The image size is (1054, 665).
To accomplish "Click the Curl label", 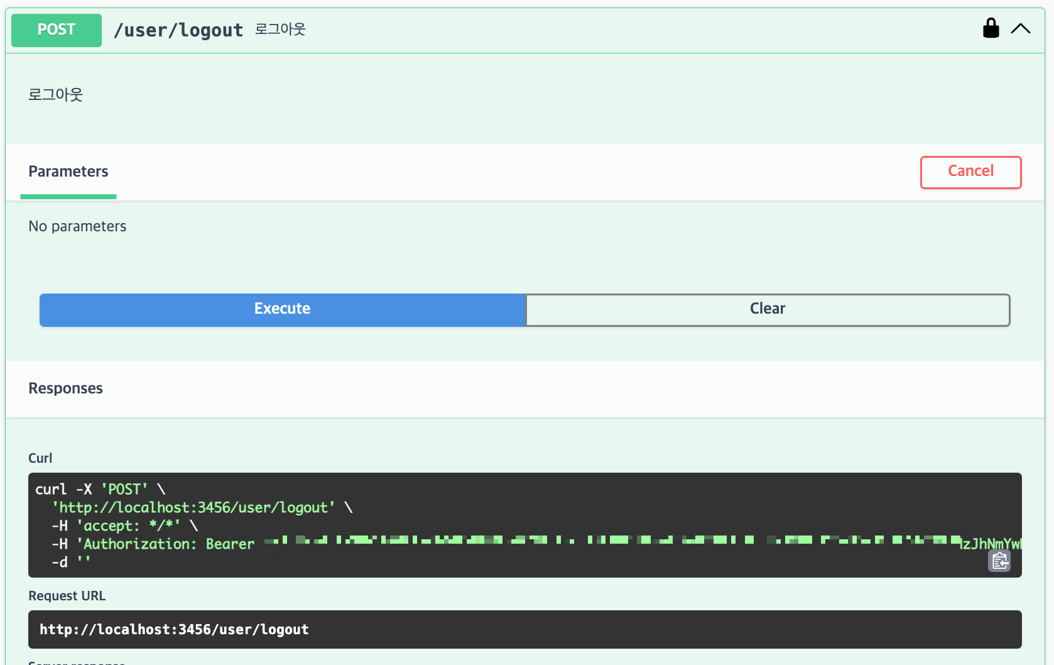I will pos(40,458).
